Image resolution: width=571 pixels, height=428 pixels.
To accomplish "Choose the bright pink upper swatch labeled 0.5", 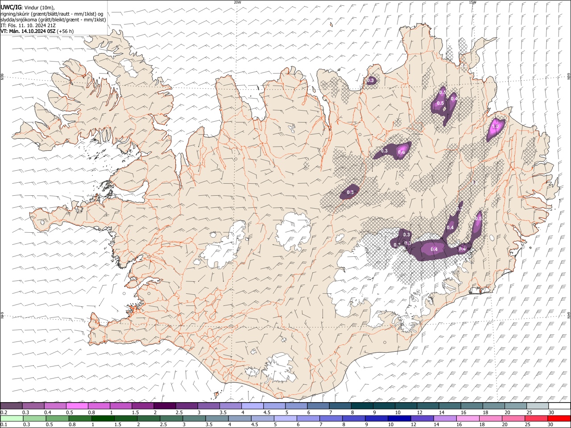I will click(77, 406).
